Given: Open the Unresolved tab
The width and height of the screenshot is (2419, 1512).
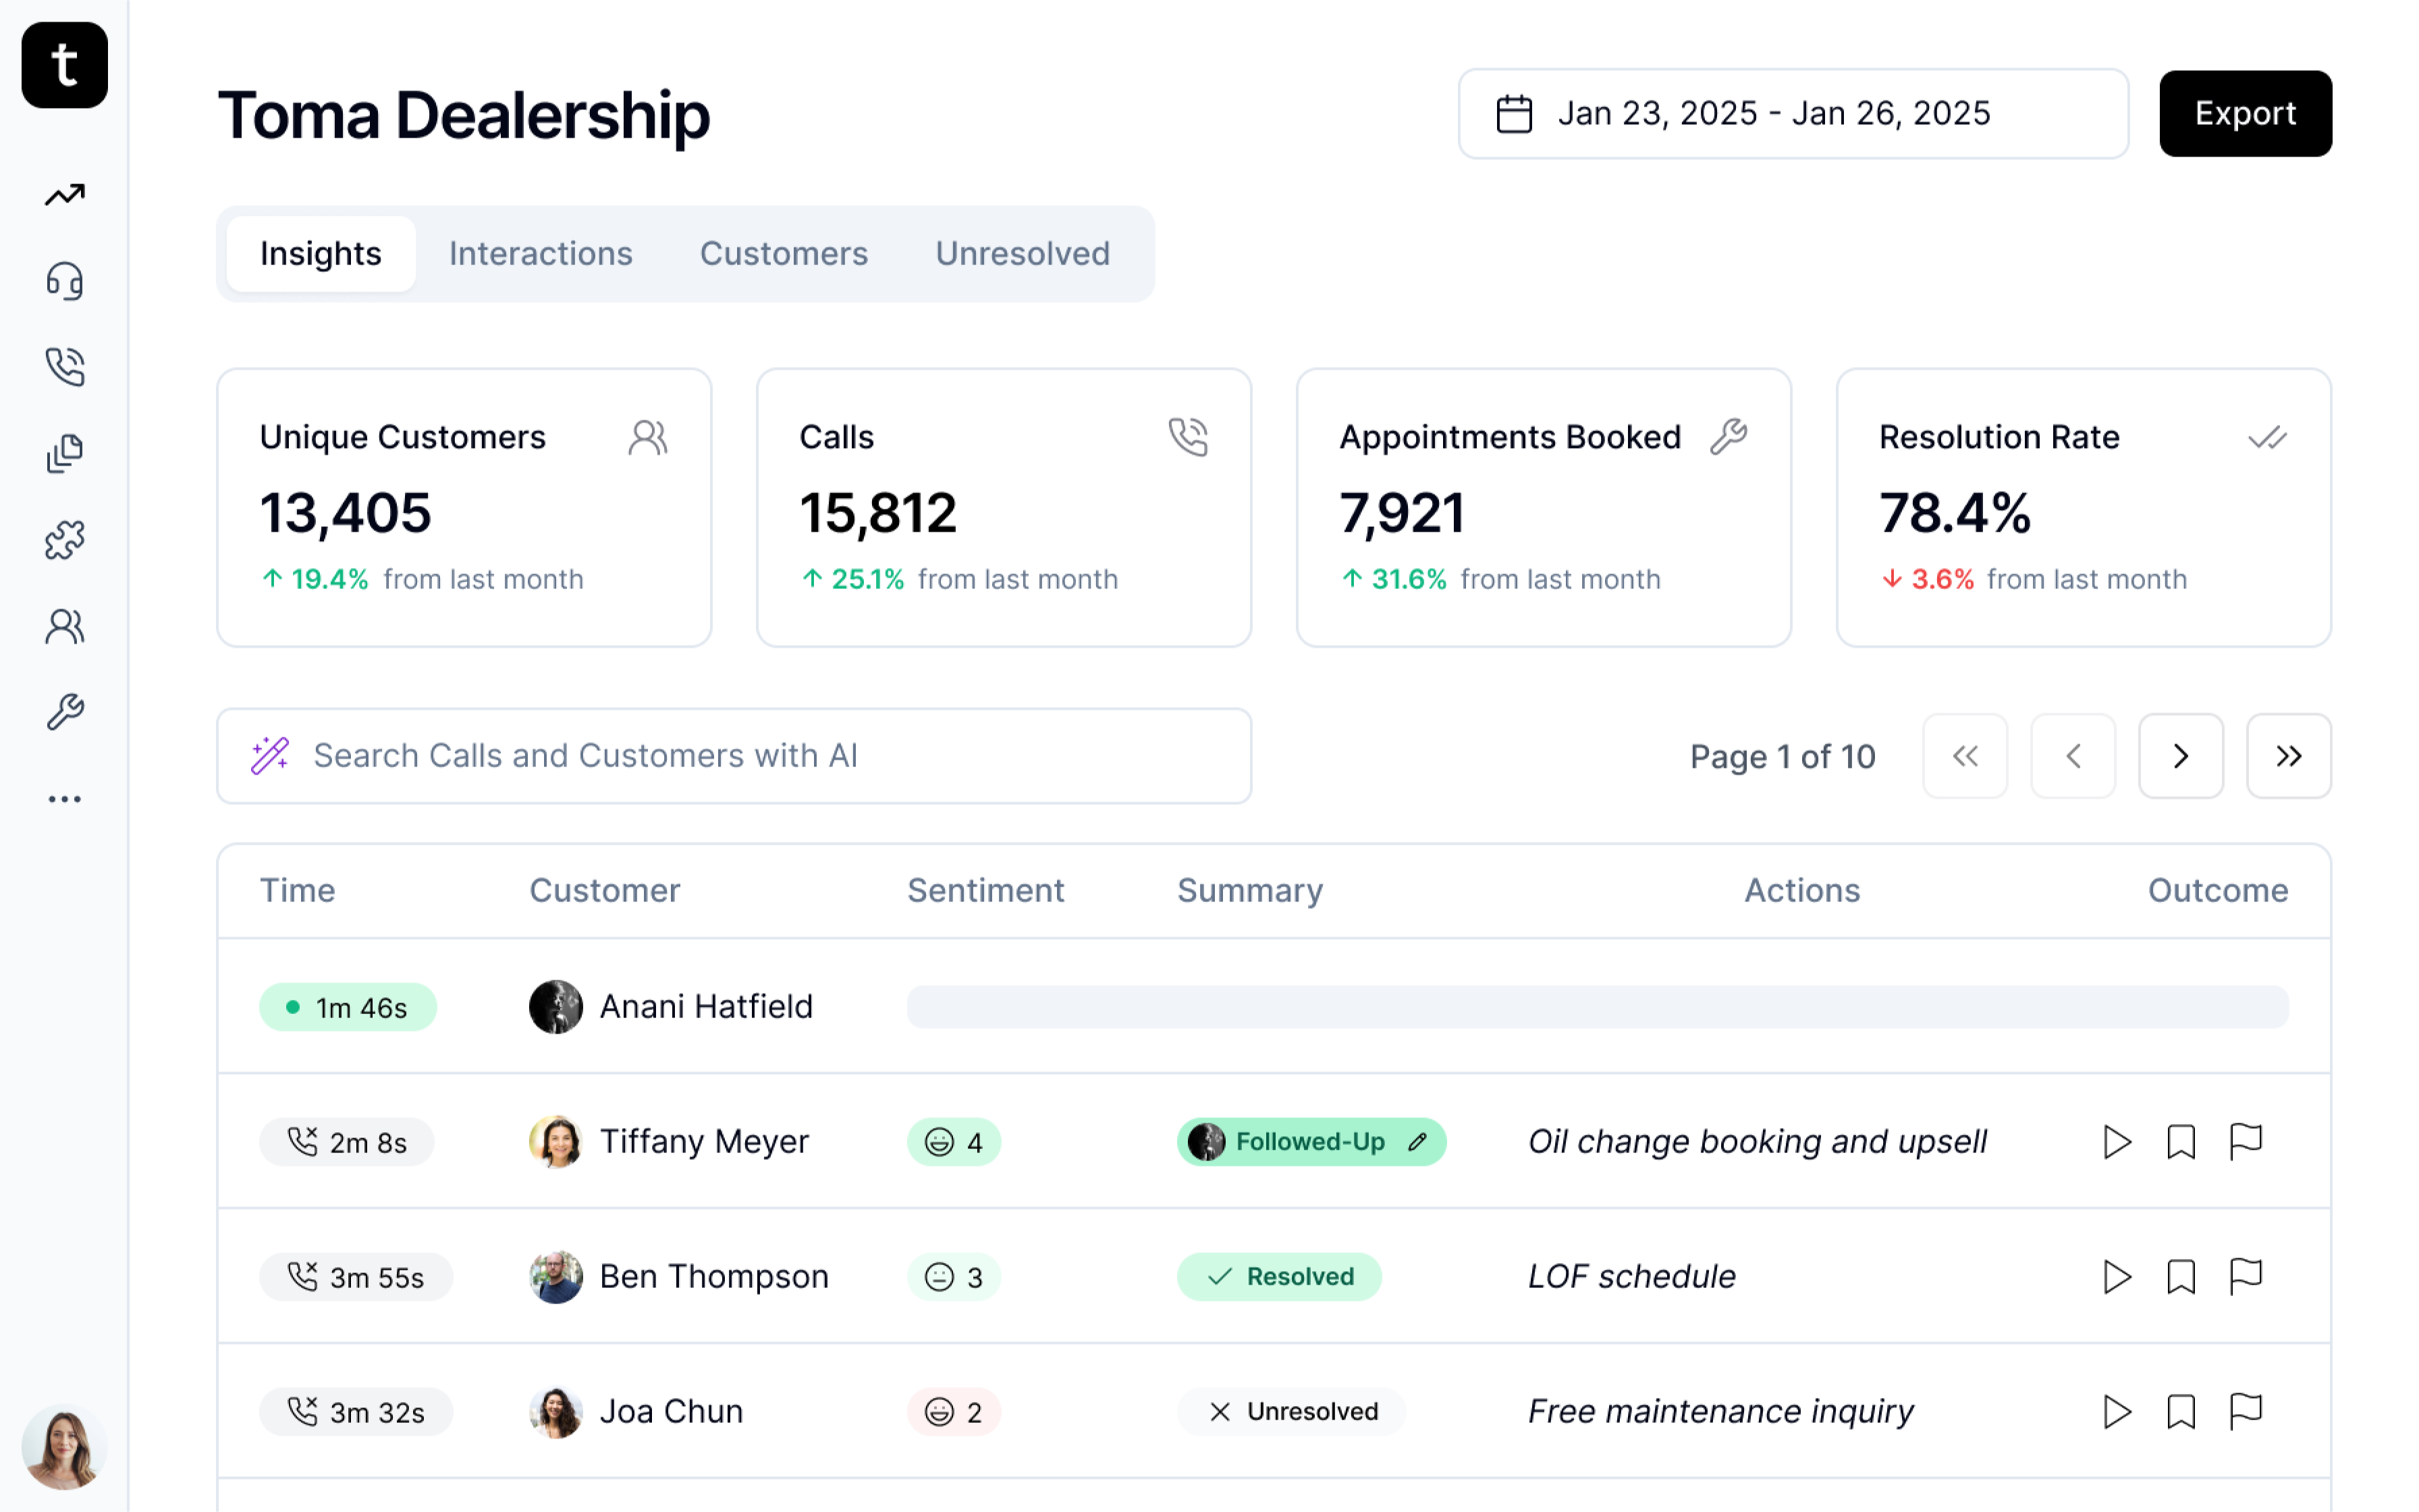Looking at the screenshot, I should [x=1021, y=254].
